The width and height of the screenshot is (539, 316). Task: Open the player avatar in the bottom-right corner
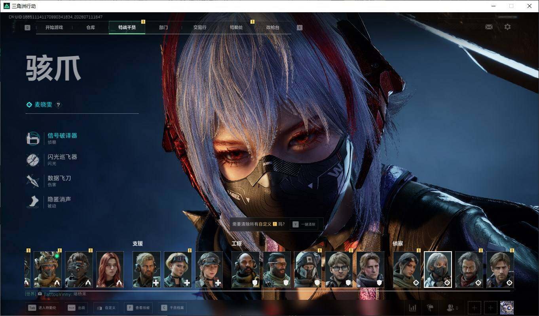[x=507, y=308]
